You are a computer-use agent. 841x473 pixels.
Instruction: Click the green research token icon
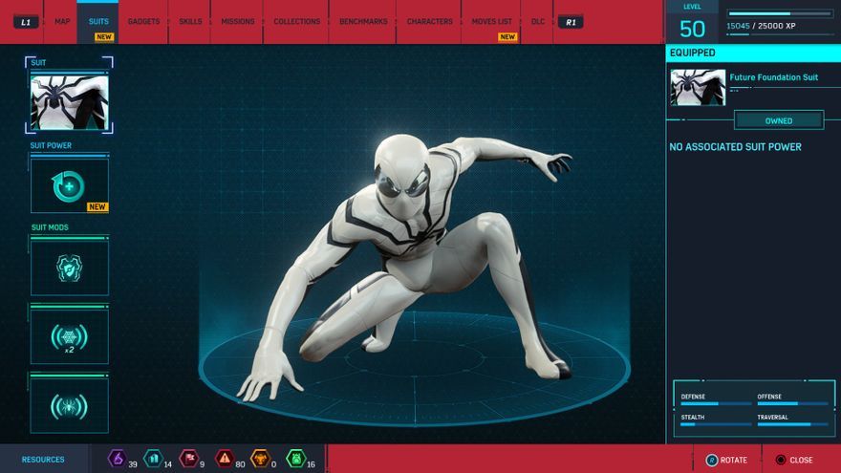pos(296,459)
